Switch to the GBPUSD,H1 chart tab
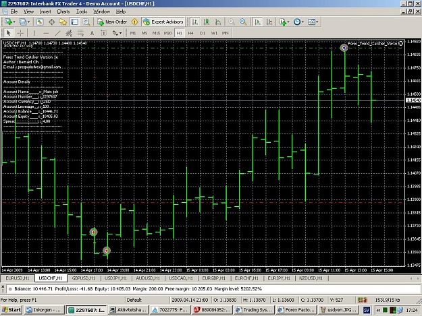Image resolution: width=422 pixels, height=316 pixels. (x=84, y=278)
